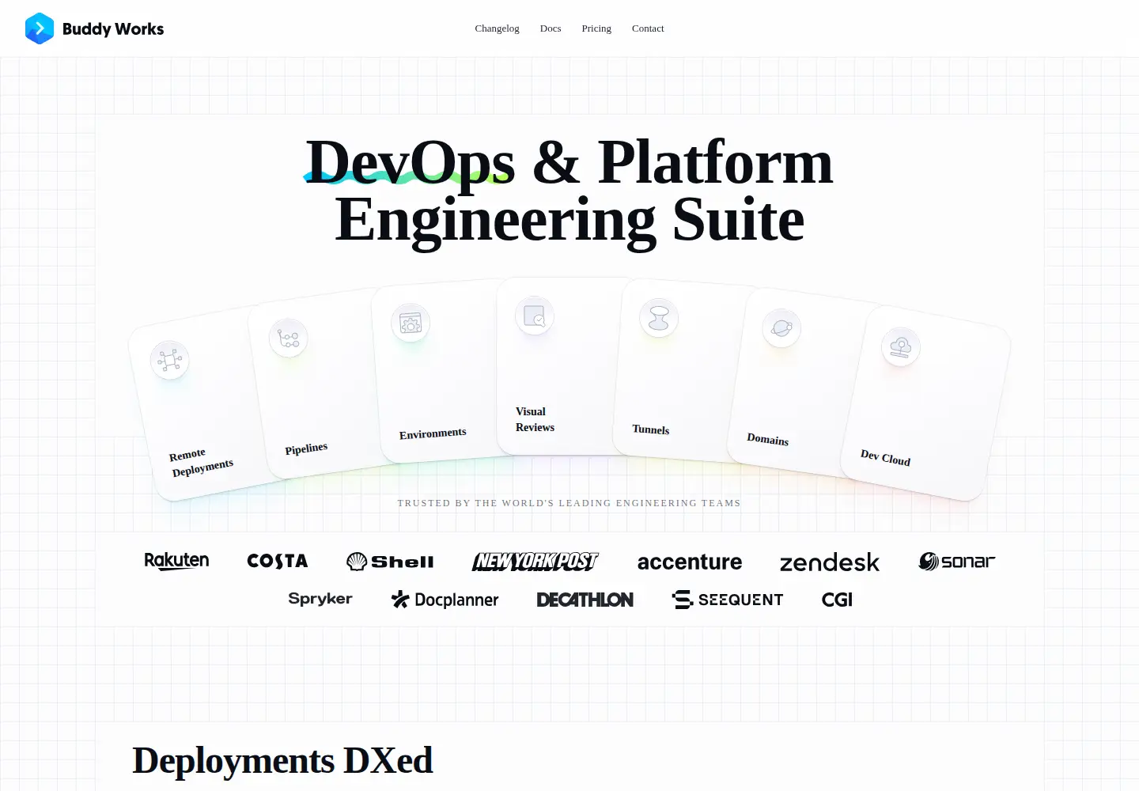This screenshot has width=1139, height=791.
Task: Open the Contact page
Action: tap(648, 28)
